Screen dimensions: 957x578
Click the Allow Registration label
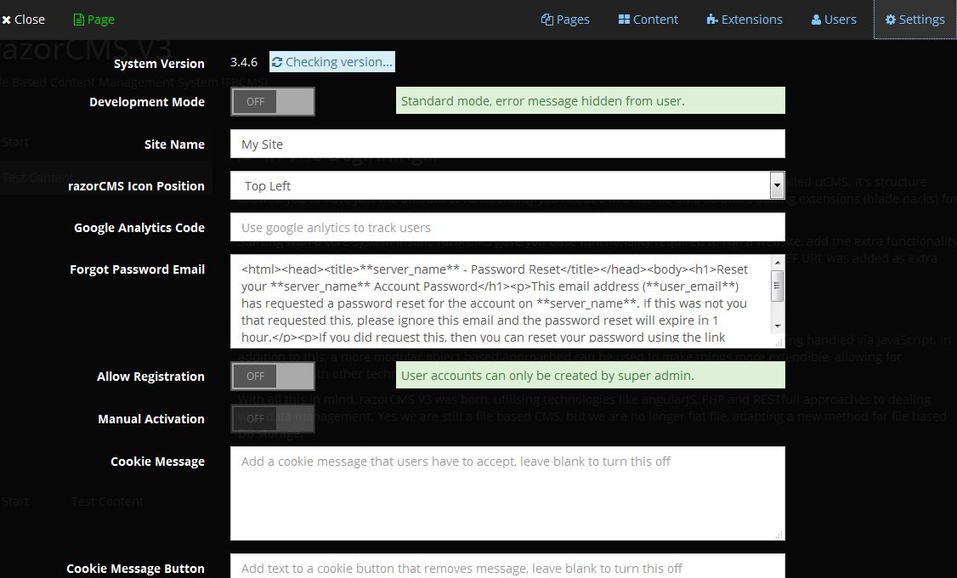pyautogui.click(x=150, y=377)
